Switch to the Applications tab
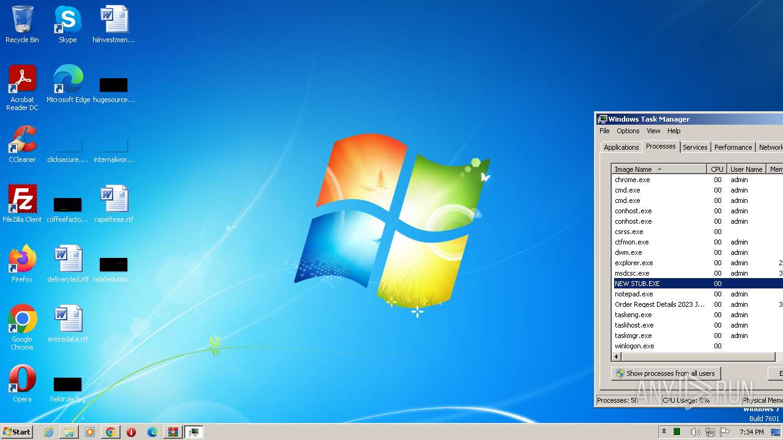Screen dimensions: 783x440 (621, 147)
